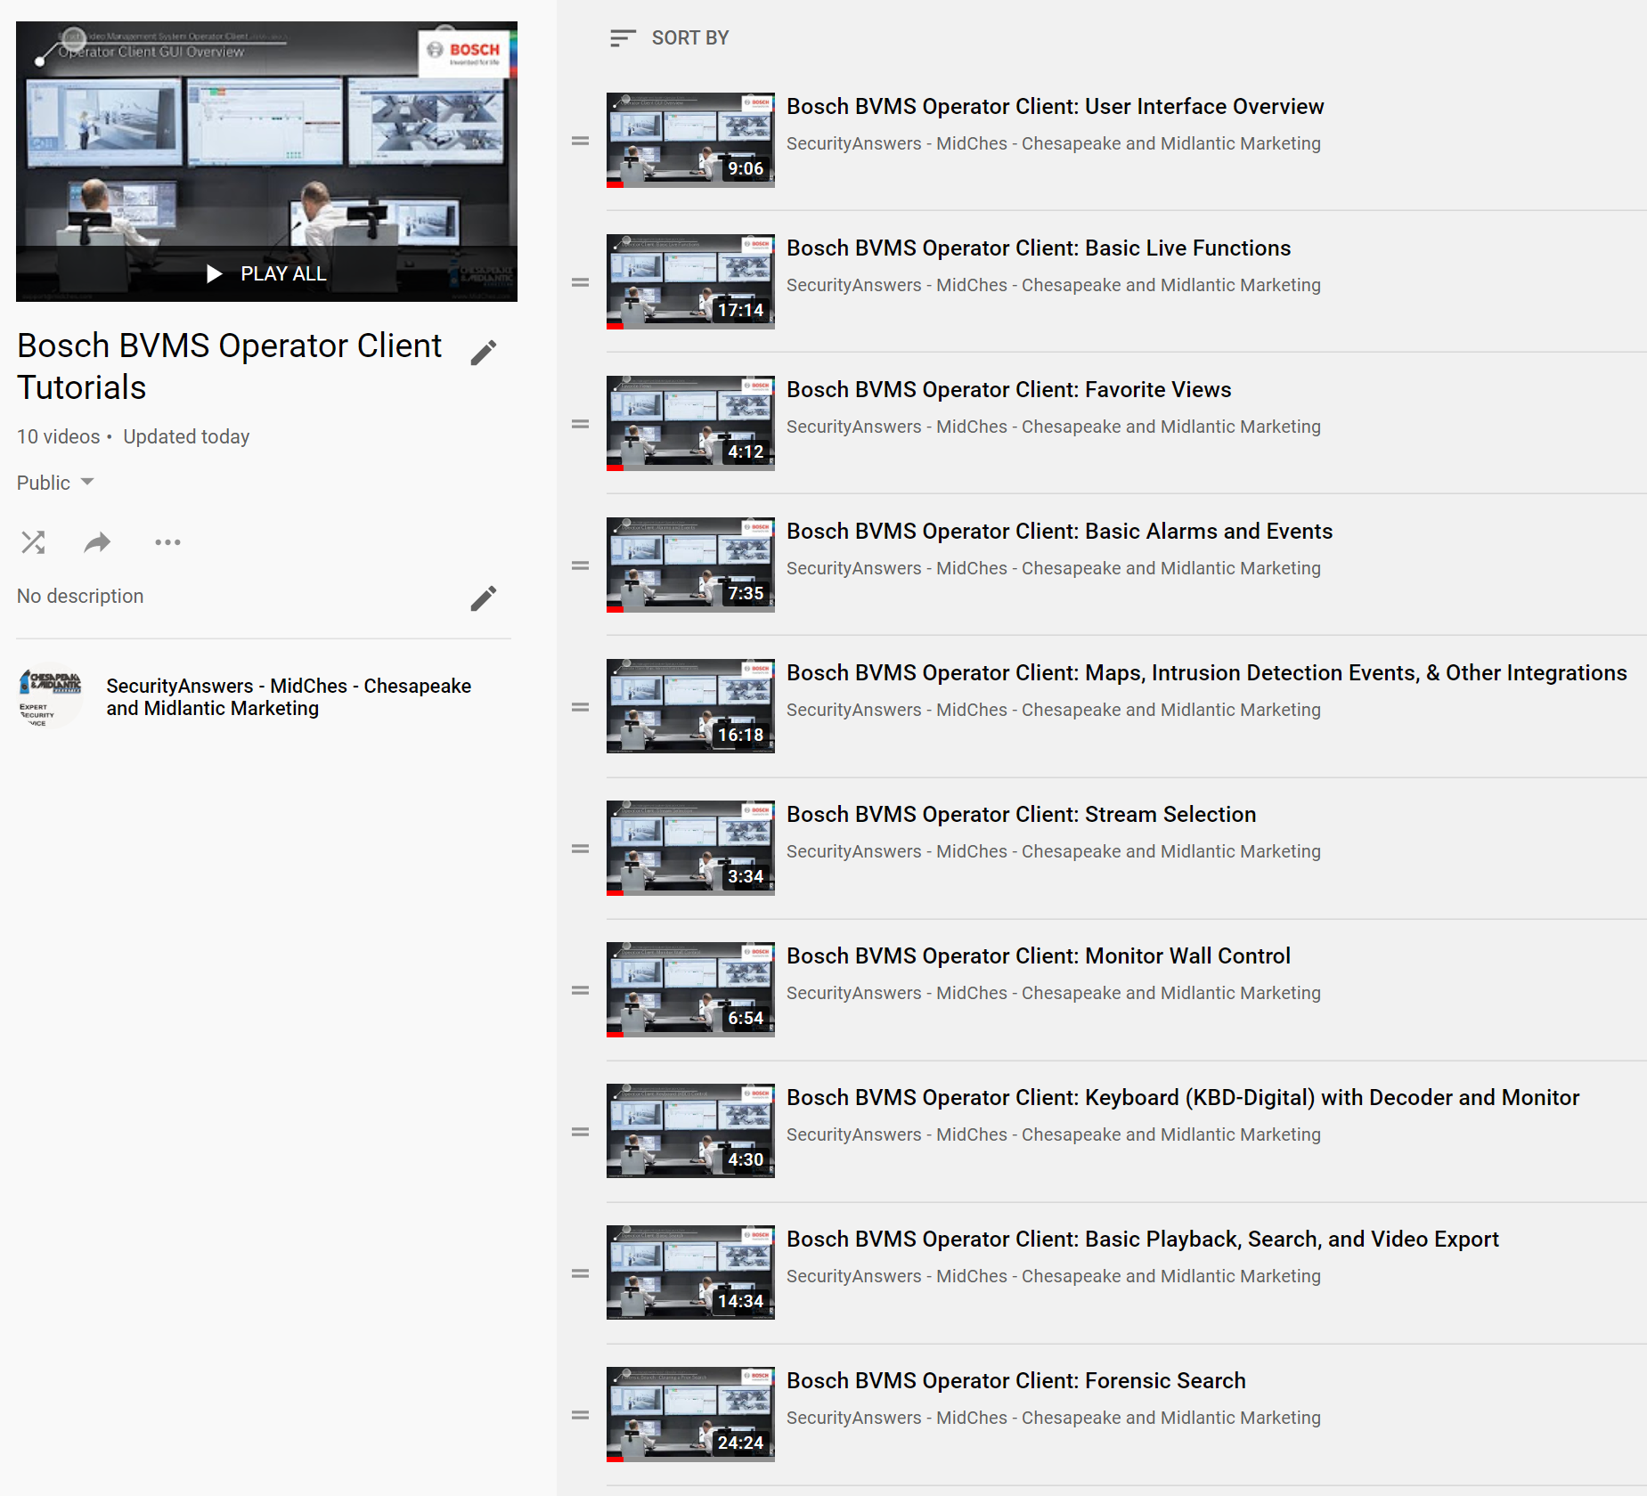
Task: Click the sort filter icon next to SORT BY
Action: (x=622, y=38)
